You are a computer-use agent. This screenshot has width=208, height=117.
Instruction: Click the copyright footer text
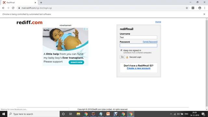[x=103, y=109]
